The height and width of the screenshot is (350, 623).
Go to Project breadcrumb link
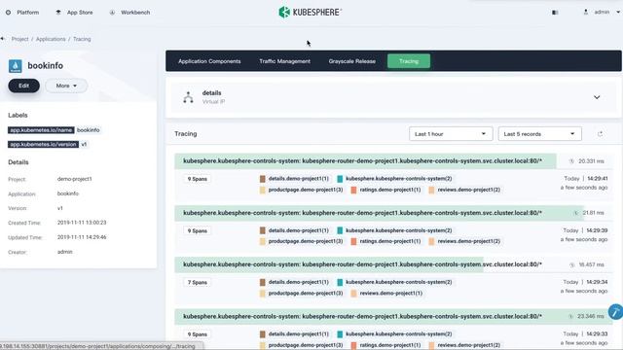click(x=19, y=39)
